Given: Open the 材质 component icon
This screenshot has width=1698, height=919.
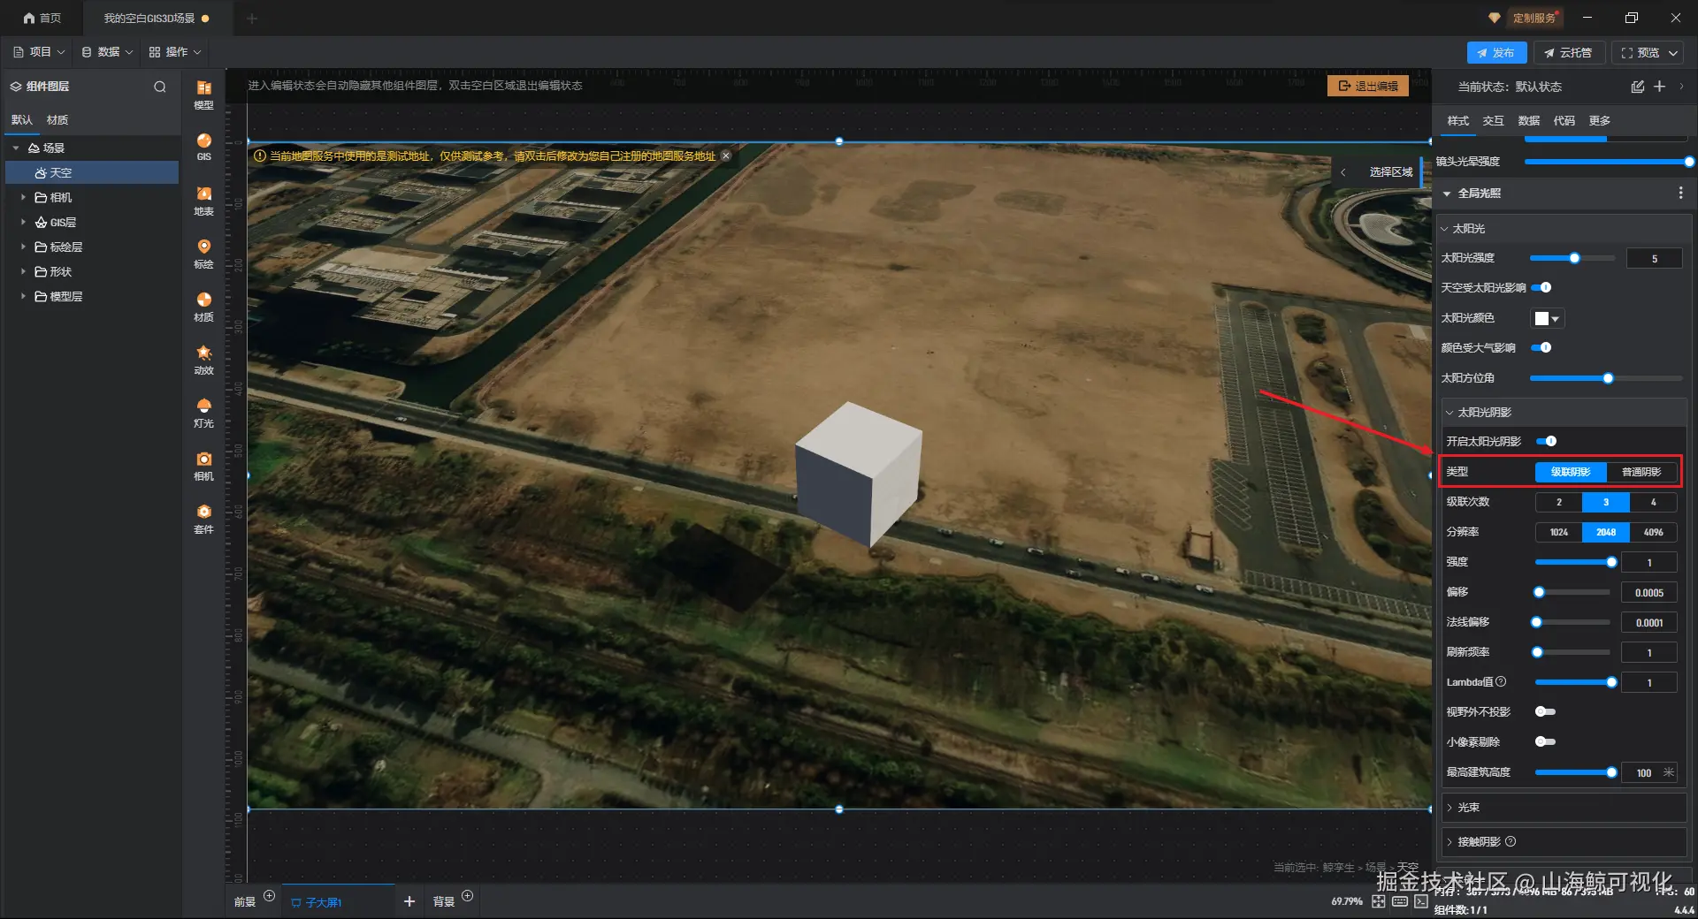Looking at the screenshot, I should click(x=203, y=306).
